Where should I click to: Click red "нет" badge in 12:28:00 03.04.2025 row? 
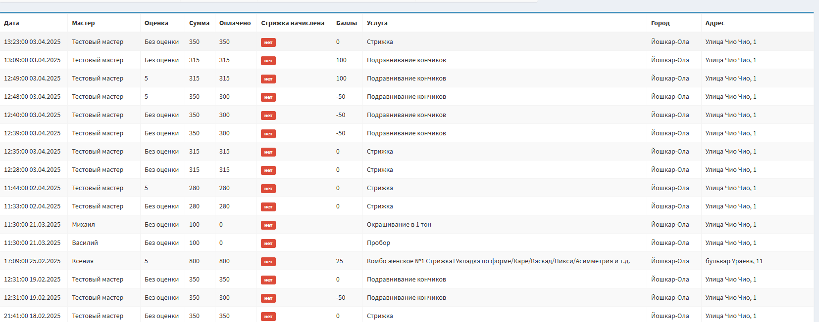pos(268,170)
